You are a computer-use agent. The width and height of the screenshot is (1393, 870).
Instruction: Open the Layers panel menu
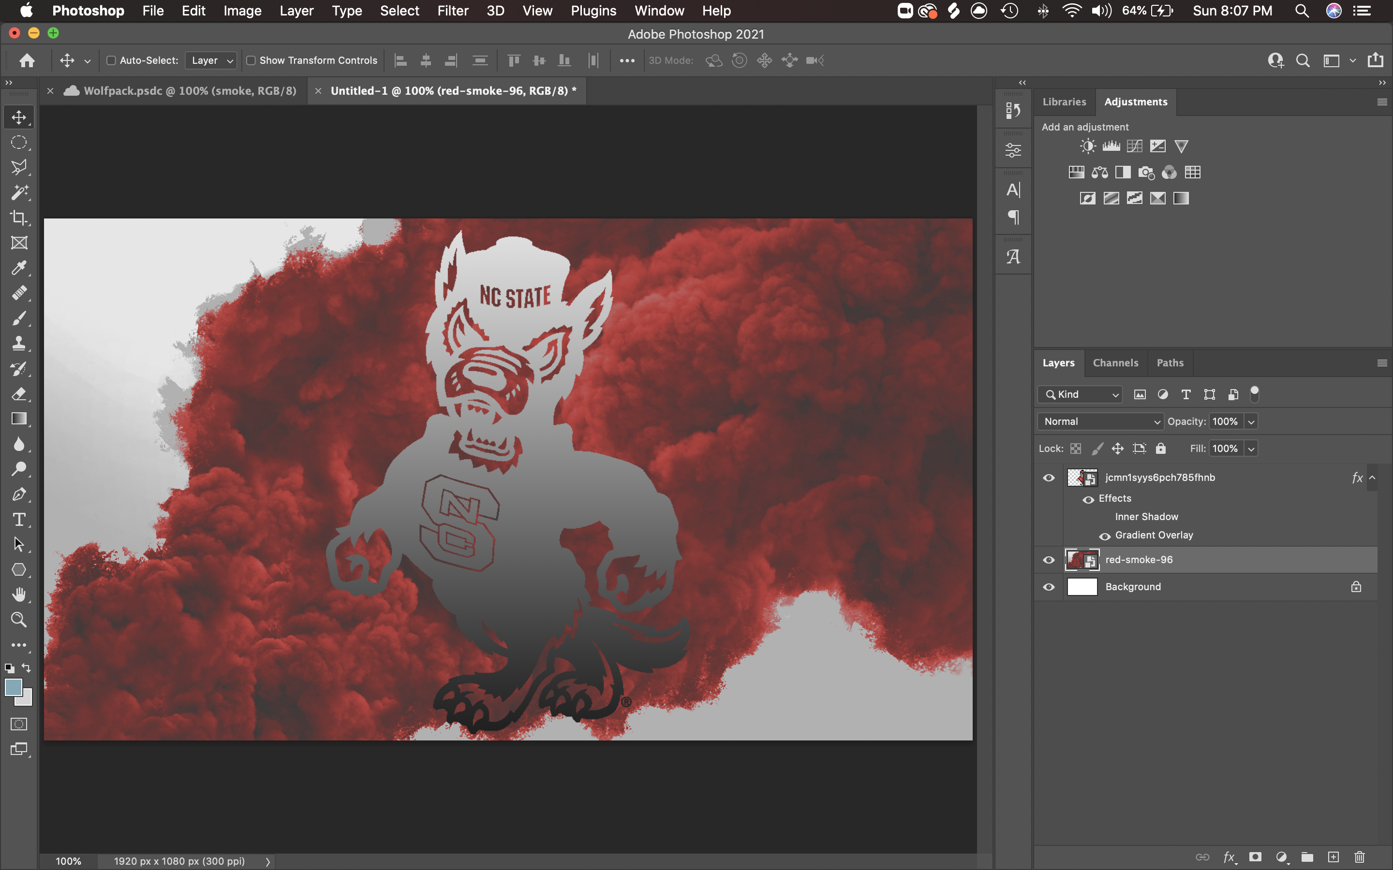(1381, 362)
